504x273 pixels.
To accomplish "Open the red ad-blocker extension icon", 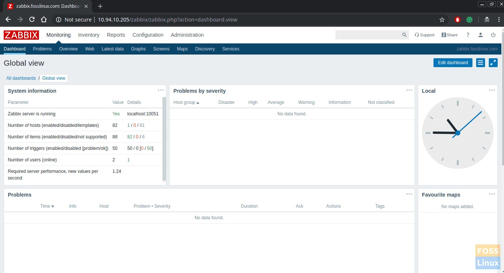I will click(458, 20).
